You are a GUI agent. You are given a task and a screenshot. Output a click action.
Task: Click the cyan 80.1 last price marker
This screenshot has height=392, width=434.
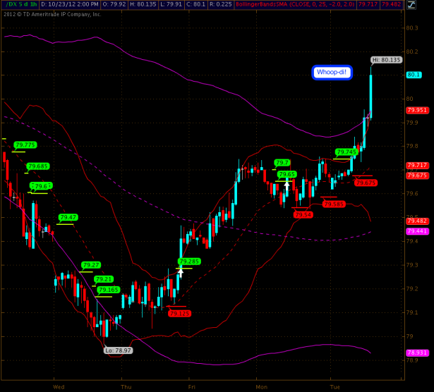point(414,74)
